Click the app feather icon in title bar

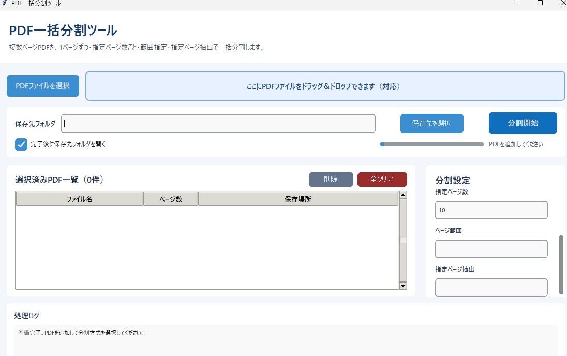coord(5,3)
